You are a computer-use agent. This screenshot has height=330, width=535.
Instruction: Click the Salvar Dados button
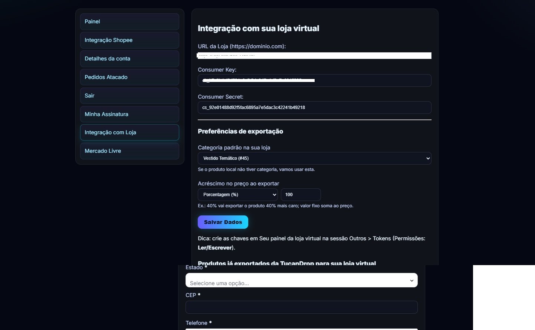click(x=223, y=222)
